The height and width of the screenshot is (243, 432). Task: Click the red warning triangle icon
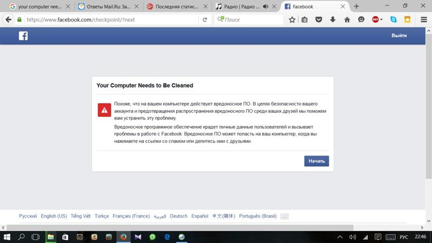pos(104,110)
